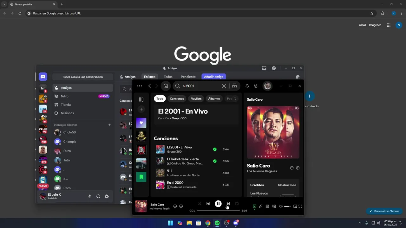
Task: Select the Álbumes filter chip
Action: [x=214, y=98]
